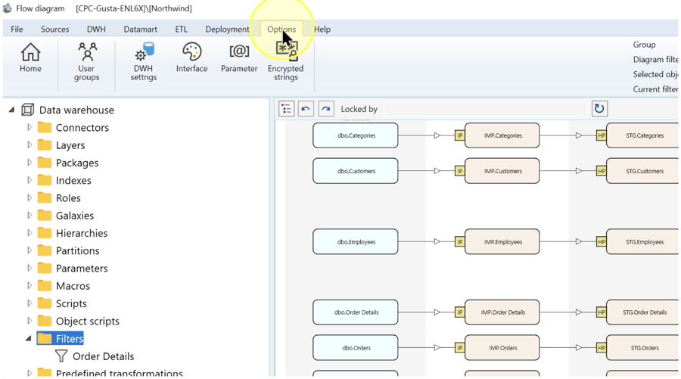Click the IP badge on IMP.Order Details
Screen dimensions: 681x379
[459, 312]
